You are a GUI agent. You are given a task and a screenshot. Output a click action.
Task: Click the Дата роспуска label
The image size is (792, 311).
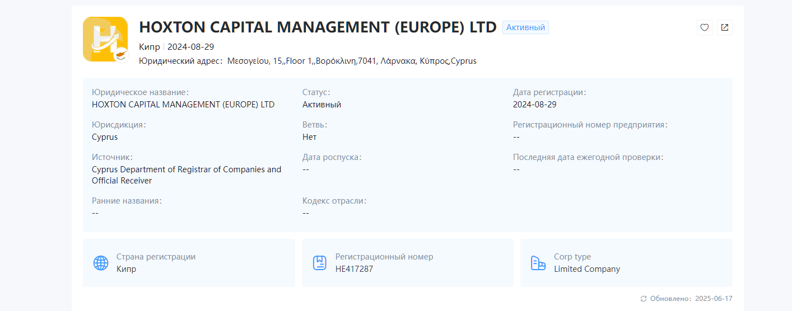point(332,158)
